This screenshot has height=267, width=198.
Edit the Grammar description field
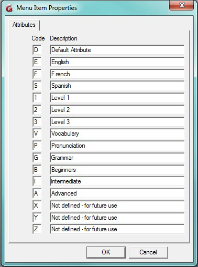click(117, 158)
